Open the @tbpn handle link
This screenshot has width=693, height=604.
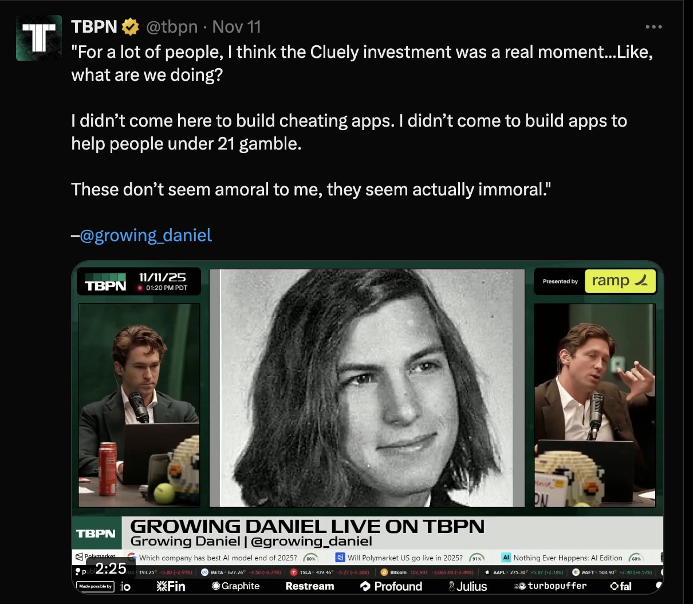[x=172, y=27]
